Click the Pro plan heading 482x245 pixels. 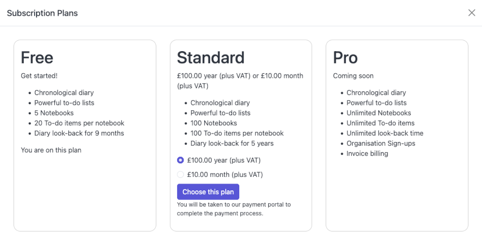click(x=345, y=57)
